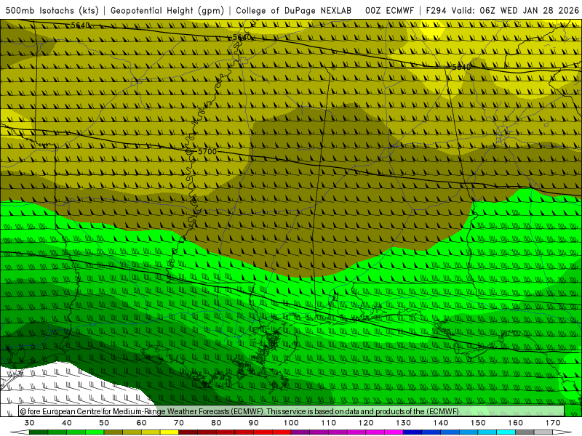Click the 110 value on the color scale

click(329, 423)
